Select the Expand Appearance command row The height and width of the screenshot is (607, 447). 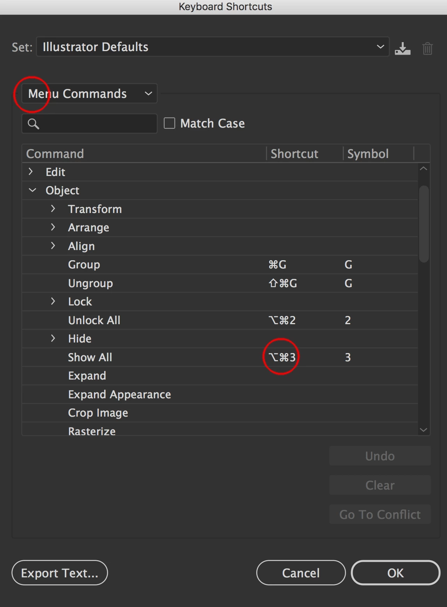[x=220, y=394]
